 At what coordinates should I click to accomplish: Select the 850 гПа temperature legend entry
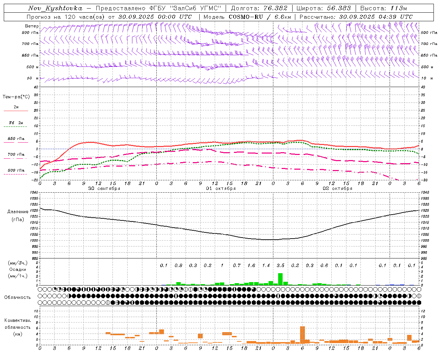[16, 139]
